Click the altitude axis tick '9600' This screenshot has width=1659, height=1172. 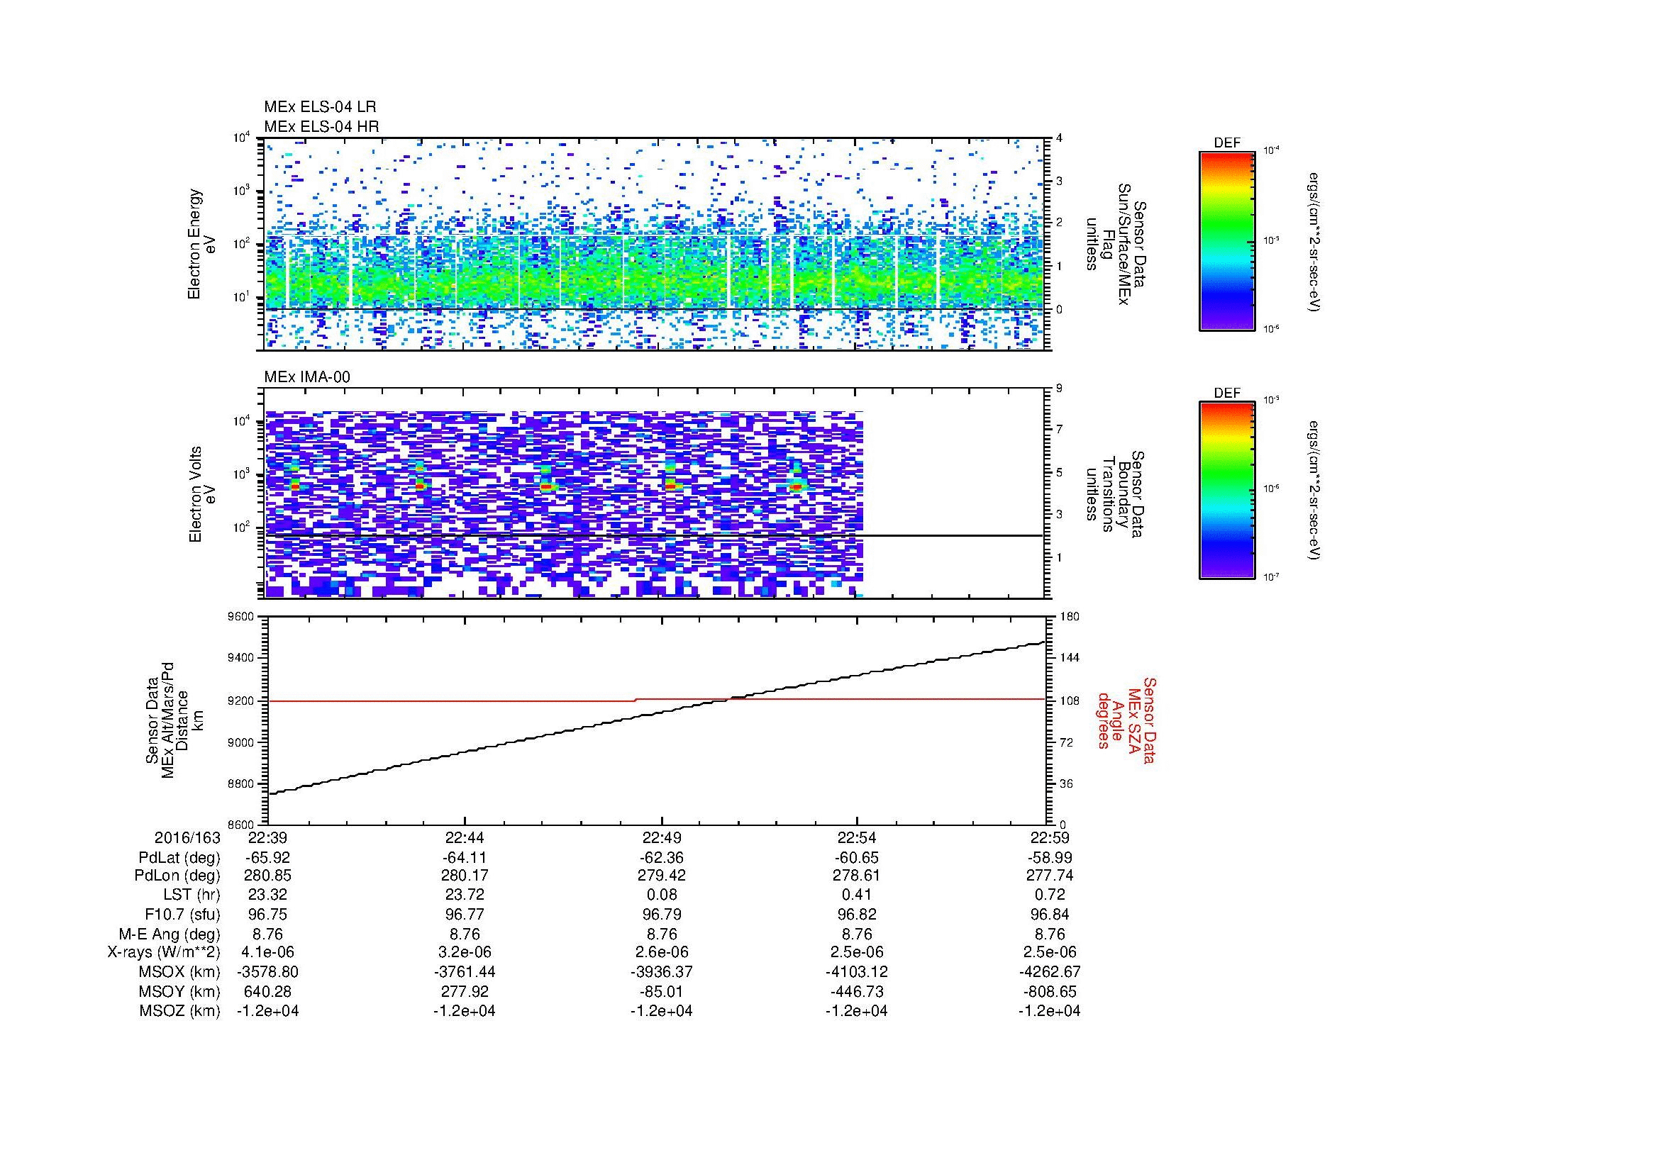(242, 617)
